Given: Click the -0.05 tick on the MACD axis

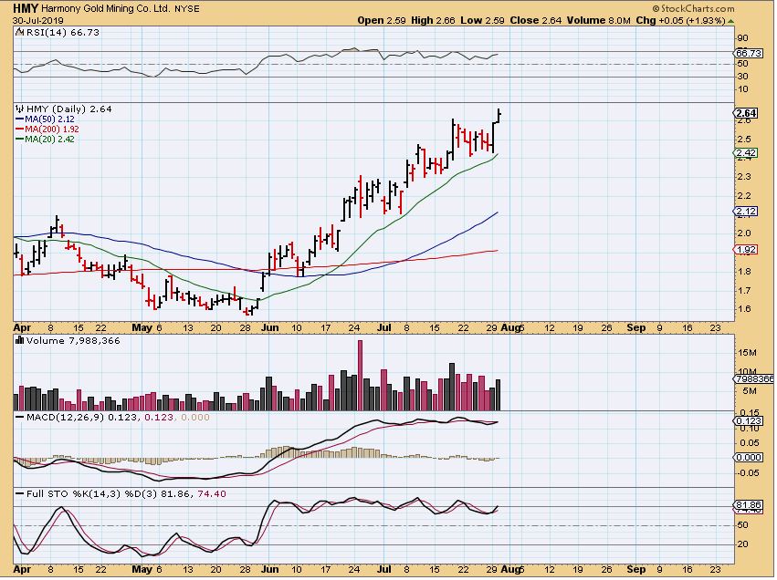Looking at the screenshot, I should [748, 473].
